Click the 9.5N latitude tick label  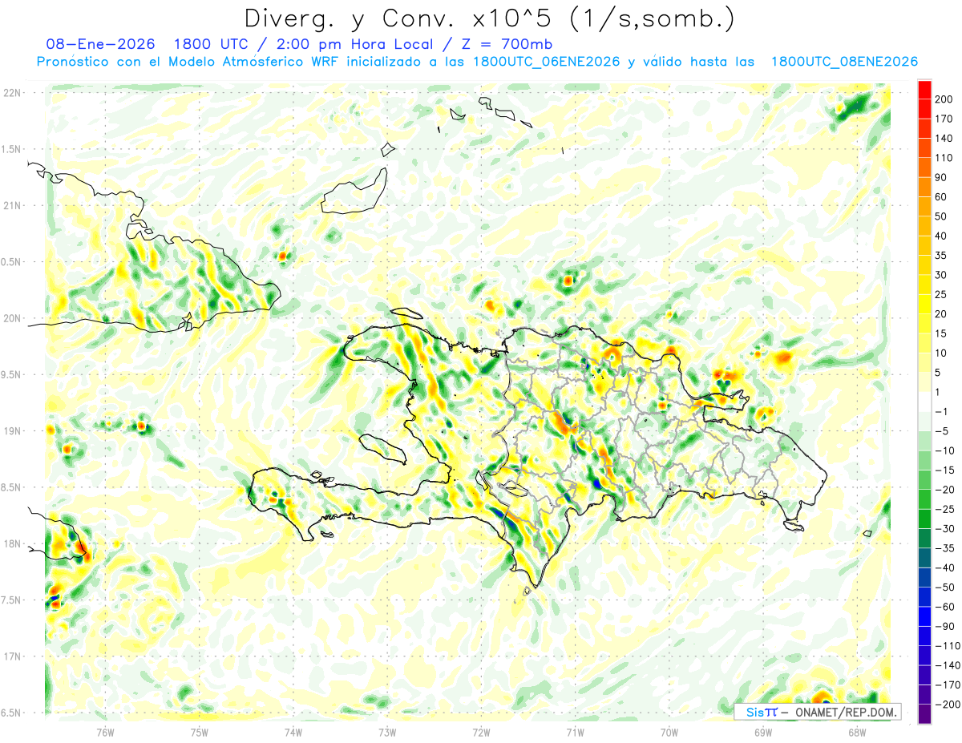point(12,375)
